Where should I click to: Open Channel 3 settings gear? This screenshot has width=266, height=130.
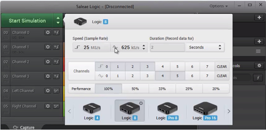click(x=48, y=76)
